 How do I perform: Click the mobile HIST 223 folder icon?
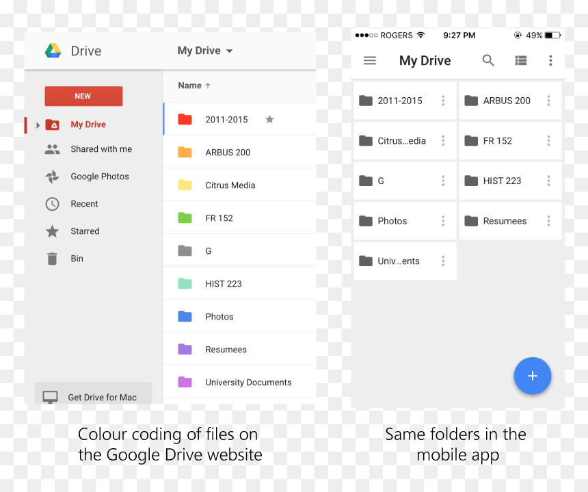click(x=471, y=181)
